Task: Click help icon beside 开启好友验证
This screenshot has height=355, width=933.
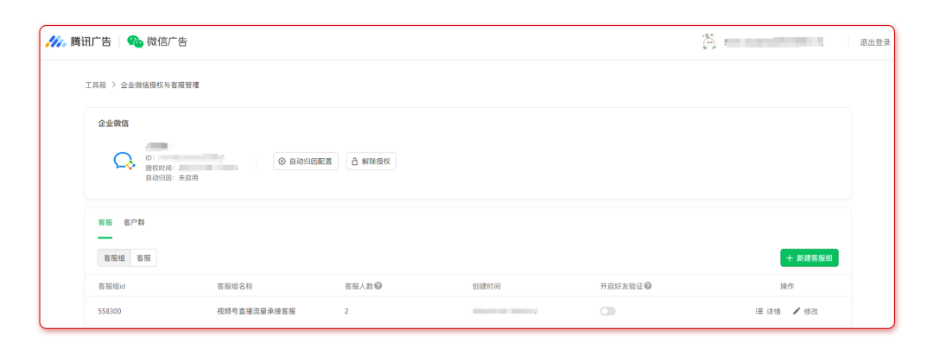Action: pyautogui.click(x=648, y=286)
